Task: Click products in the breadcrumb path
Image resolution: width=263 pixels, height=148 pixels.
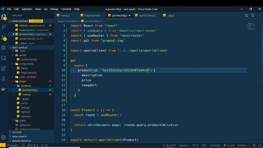Action: pyautogui.click(x=73, y=21)
